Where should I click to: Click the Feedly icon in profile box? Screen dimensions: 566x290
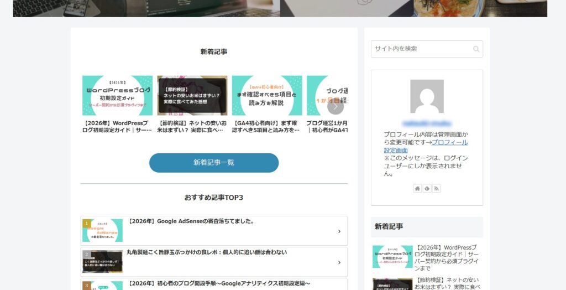coord(427,188)
